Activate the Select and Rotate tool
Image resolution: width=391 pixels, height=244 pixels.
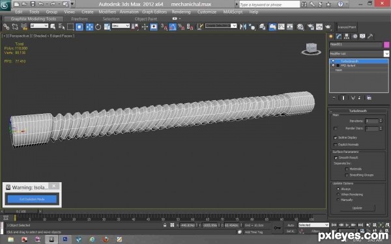click(98, 27)
